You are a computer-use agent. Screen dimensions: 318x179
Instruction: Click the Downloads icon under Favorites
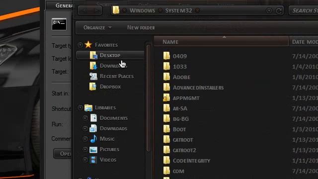coord(93,66)
